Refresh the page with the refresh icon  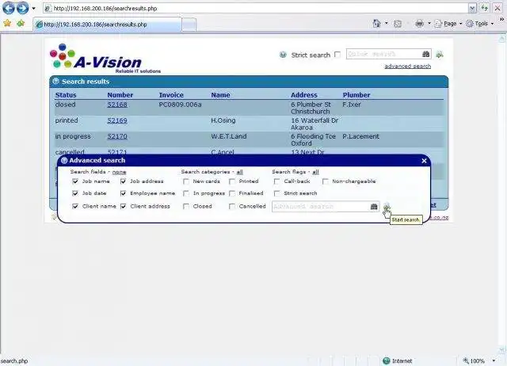click(x=484, y=8)
